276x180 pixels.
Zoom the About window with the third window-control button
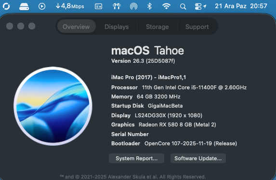point(32,26)
